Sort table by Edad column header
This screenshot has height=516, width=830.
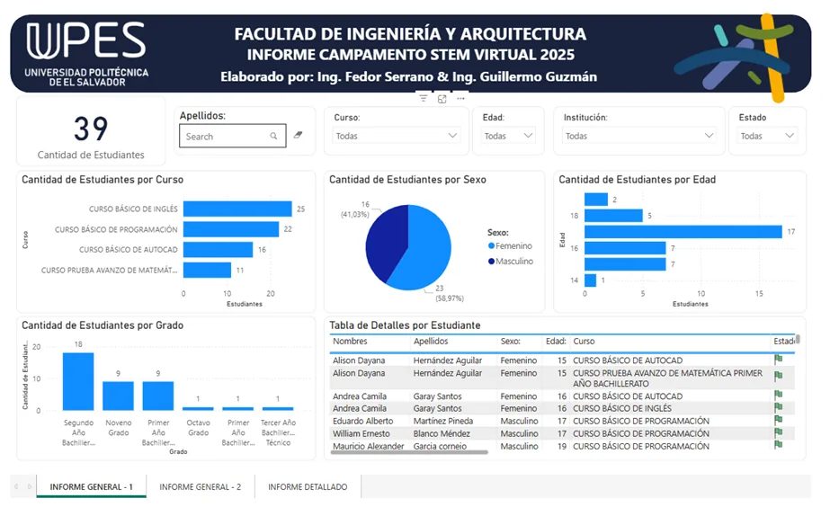pos(555,342)
